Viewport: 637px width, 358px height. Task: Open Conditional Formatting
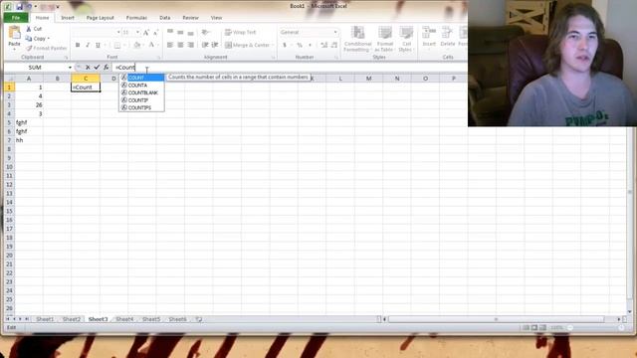(x=357, y=39)
